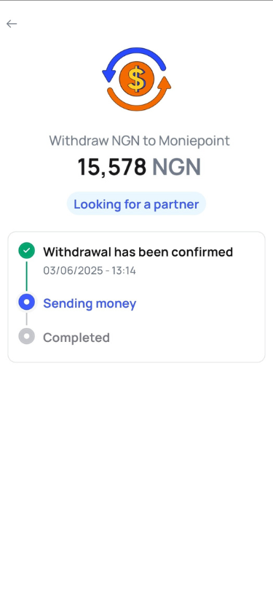Select the green confirmed checkmark icon
This screenshot has height=592, width=273.
coord(26,251)
